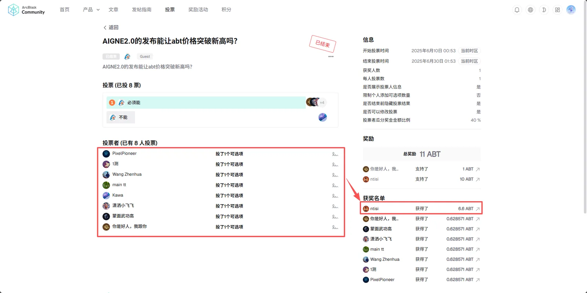This screenshot has height=293, width=587.
Task: Open transaction arrow for PixelPioneer's prize
Action: pos(478,280)
